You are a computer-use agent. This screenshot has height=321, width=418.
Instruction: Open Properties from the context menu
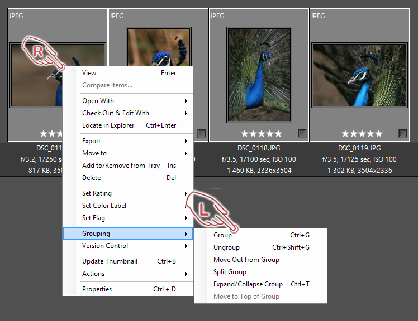pos(97,289)
